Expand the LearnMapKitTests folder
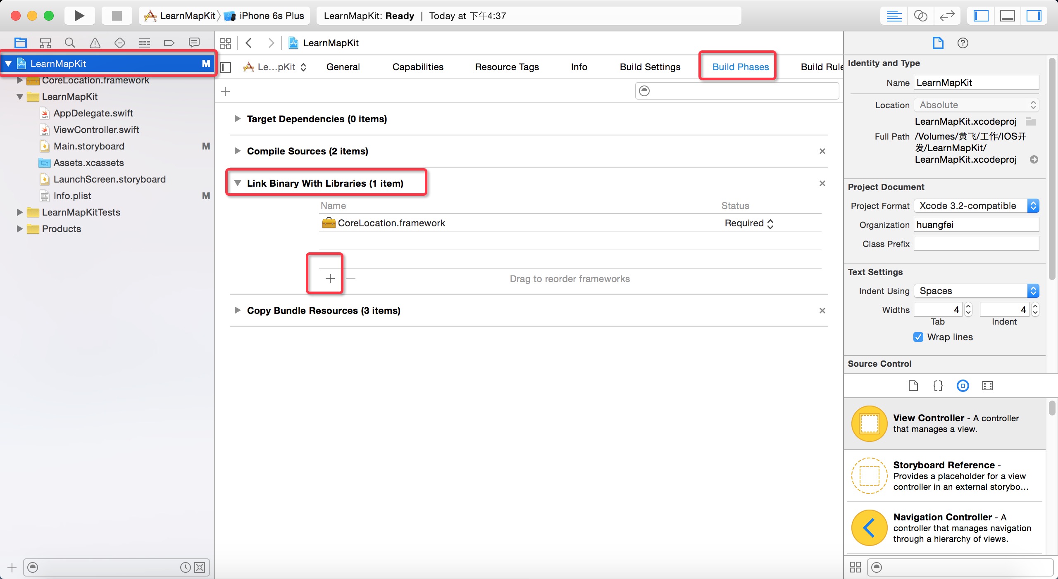 pyautogui.click(x=19, y=212)
